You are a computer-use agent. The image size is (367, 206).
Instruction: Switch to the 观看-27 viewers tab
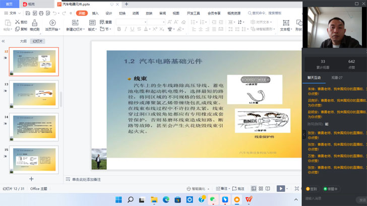click(337, 78)
